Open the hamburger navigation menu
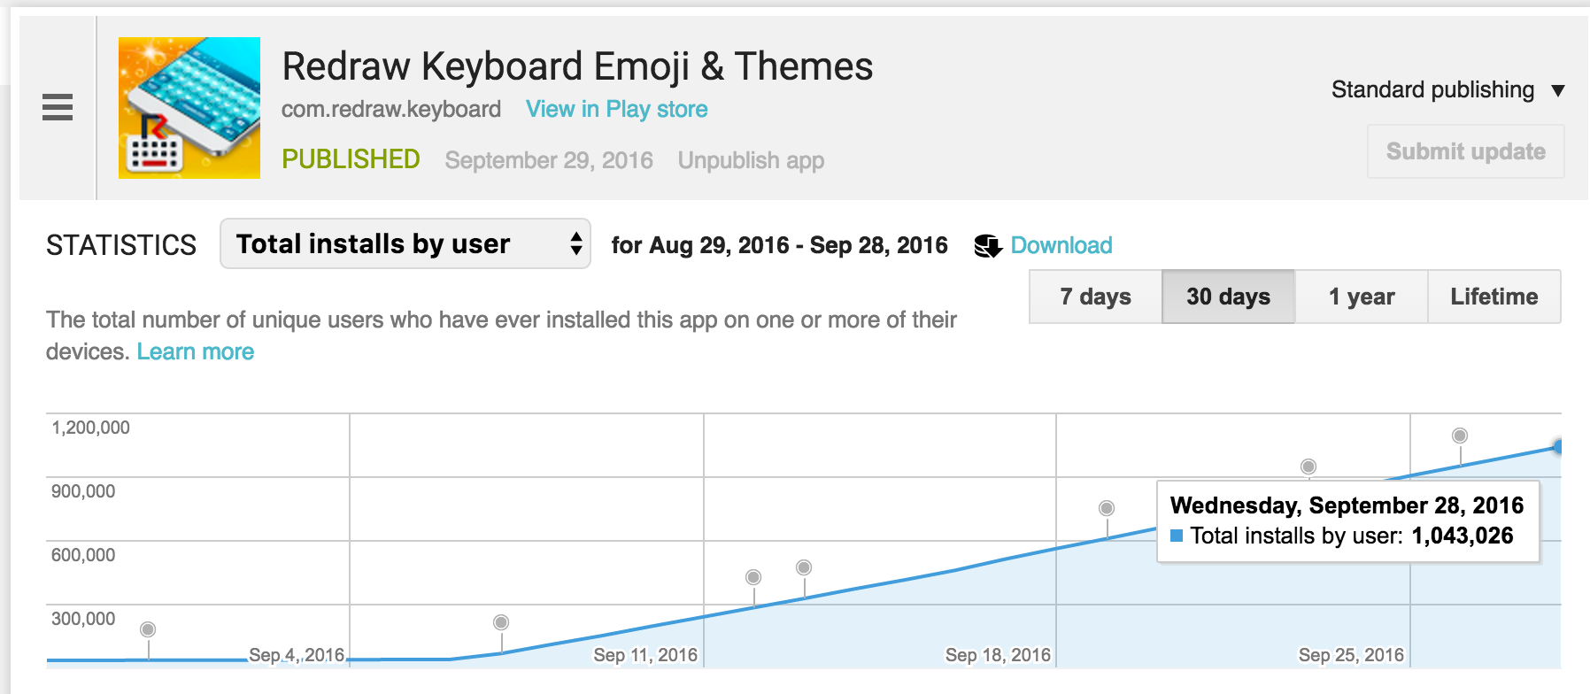Image resolution: width=1590 pixels, height=694 pixels. point(58,107)
